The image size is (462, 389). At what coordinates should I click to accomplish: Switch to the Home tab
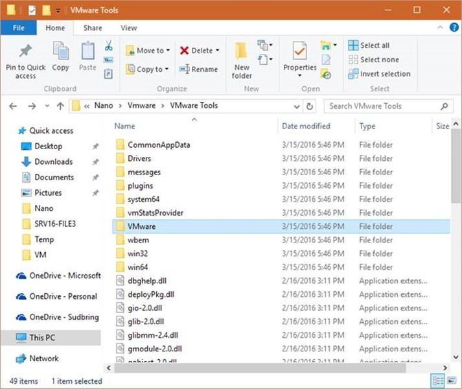click(55, 28)
